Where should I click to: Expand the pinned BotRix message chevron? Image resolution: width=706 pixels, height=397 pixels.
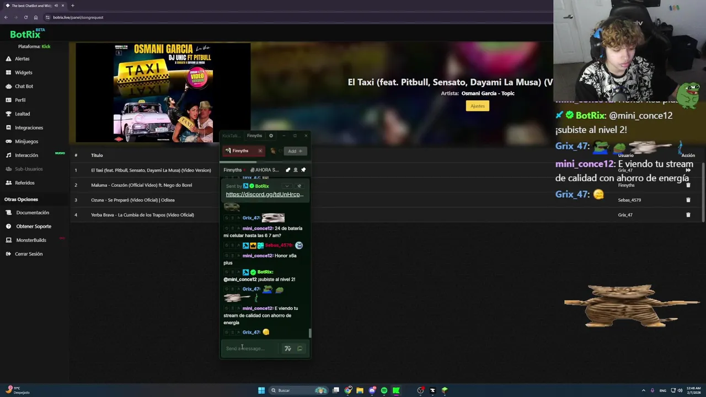287,186
